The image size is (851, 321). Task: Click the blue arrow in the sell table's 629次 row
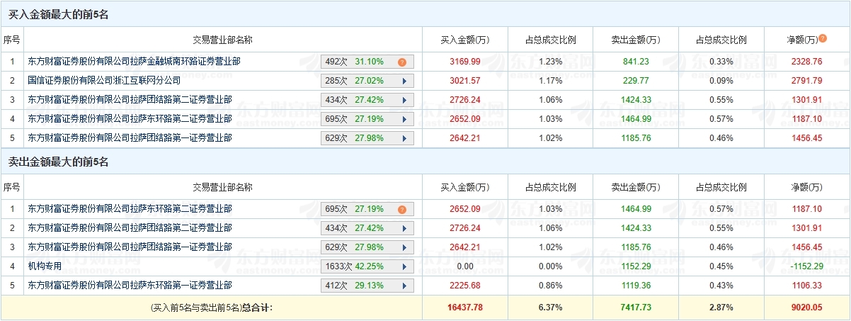(x=404, y=248)
